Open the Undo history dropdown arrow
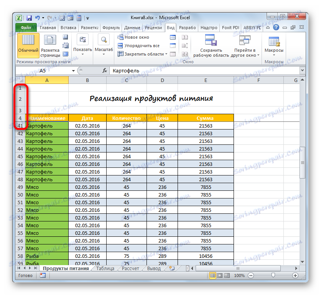 click(43, 18)
